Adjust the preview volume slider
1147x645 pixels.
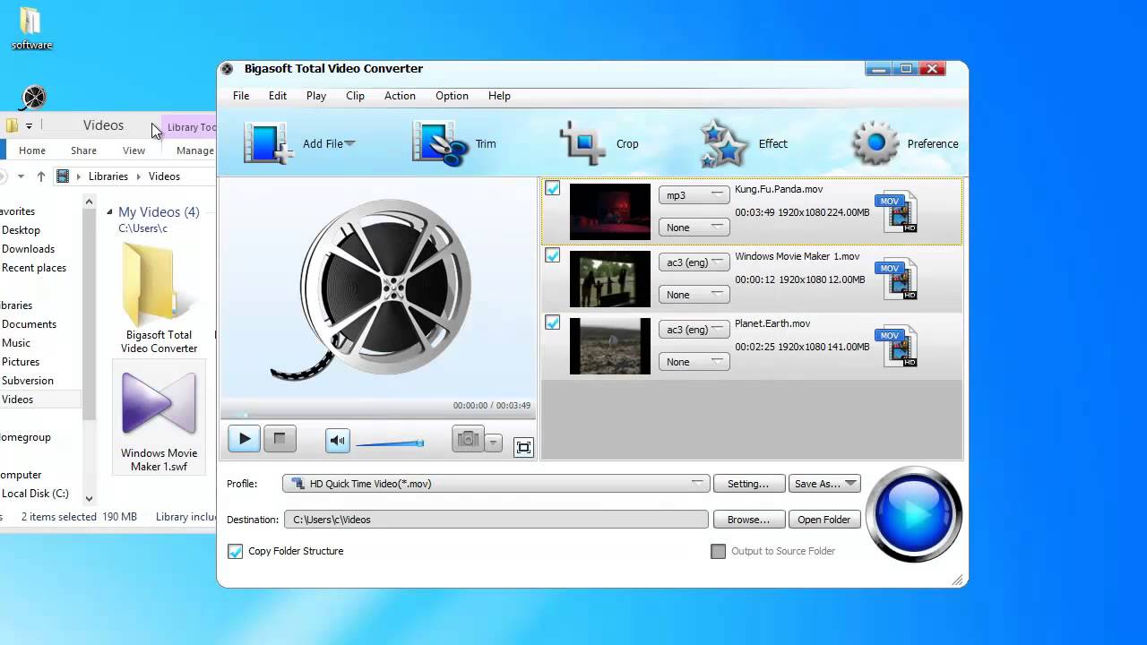[x=390, y=443]
